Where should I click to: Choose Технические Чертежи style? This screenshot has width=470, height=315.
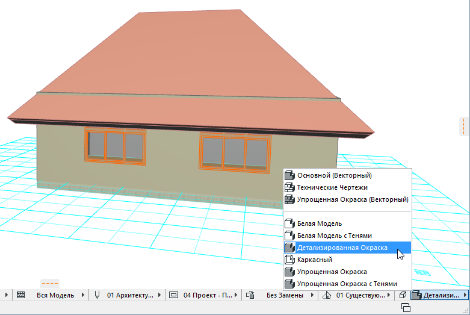pyautogui.click(x=347, y=187)
